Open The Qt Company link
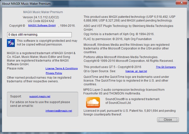Screen dimensions: 189x134 [x=166, y=67]
